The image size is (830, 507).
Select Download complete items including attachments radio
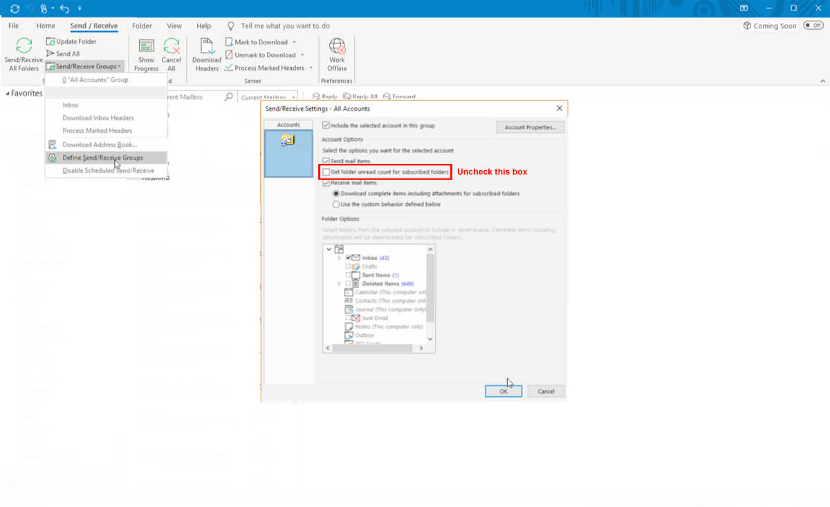336,194
